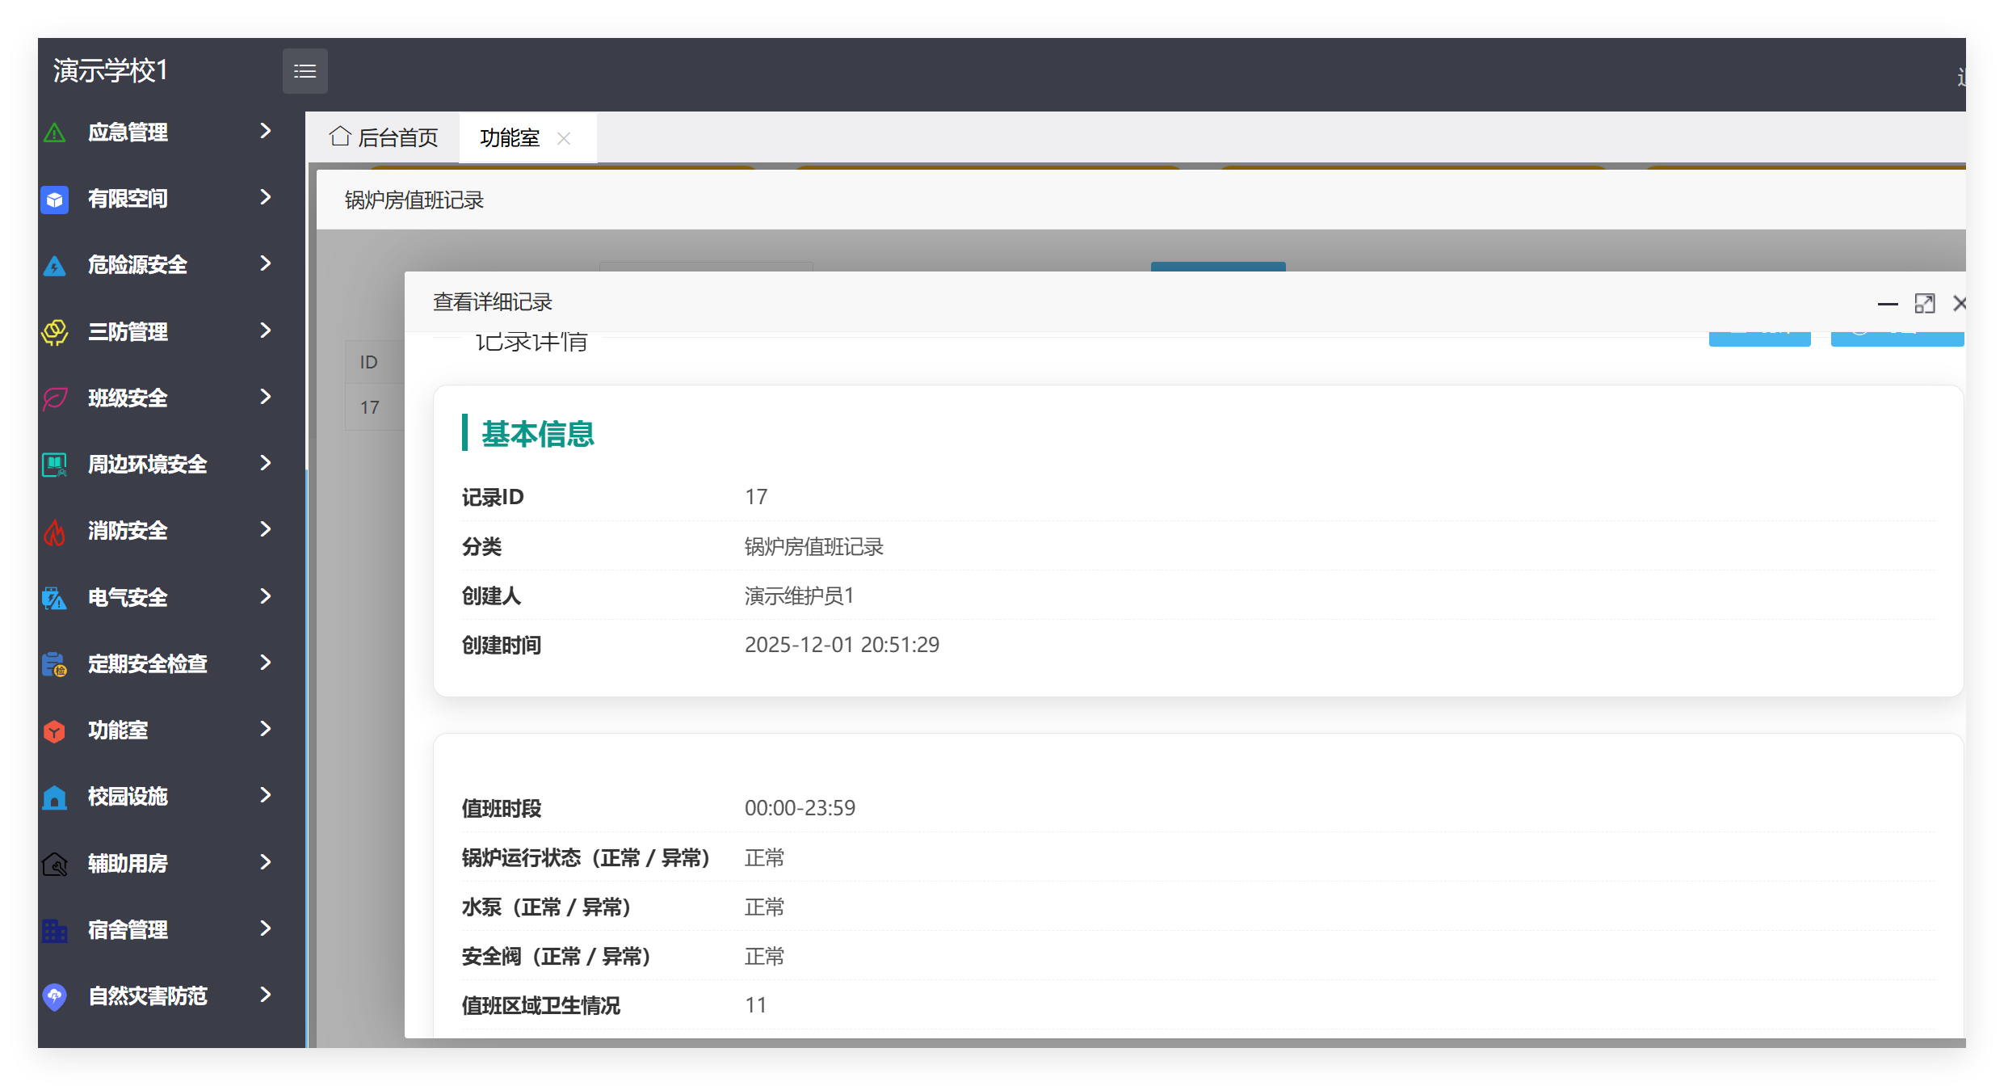Close the 查看详细记录 dialog
The height and width of the screenshot is (1086, 2004).
(x=1960, y=303)
